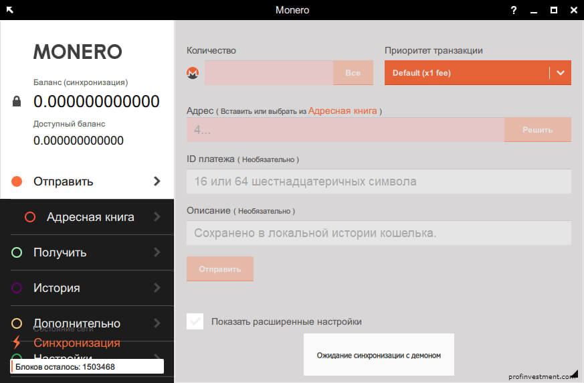This screenshot has width=584, height=383.
Task: Close the Monero wallet window
Action: click(574, 10)
